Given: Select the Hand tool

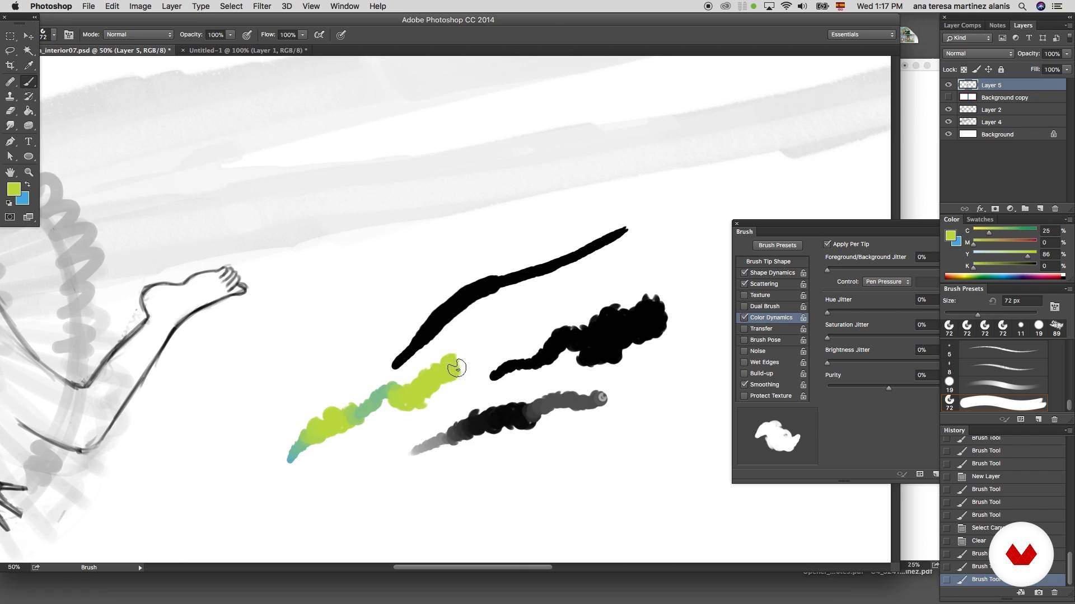Looking at the screenshot, I should [x=10, y=172].
